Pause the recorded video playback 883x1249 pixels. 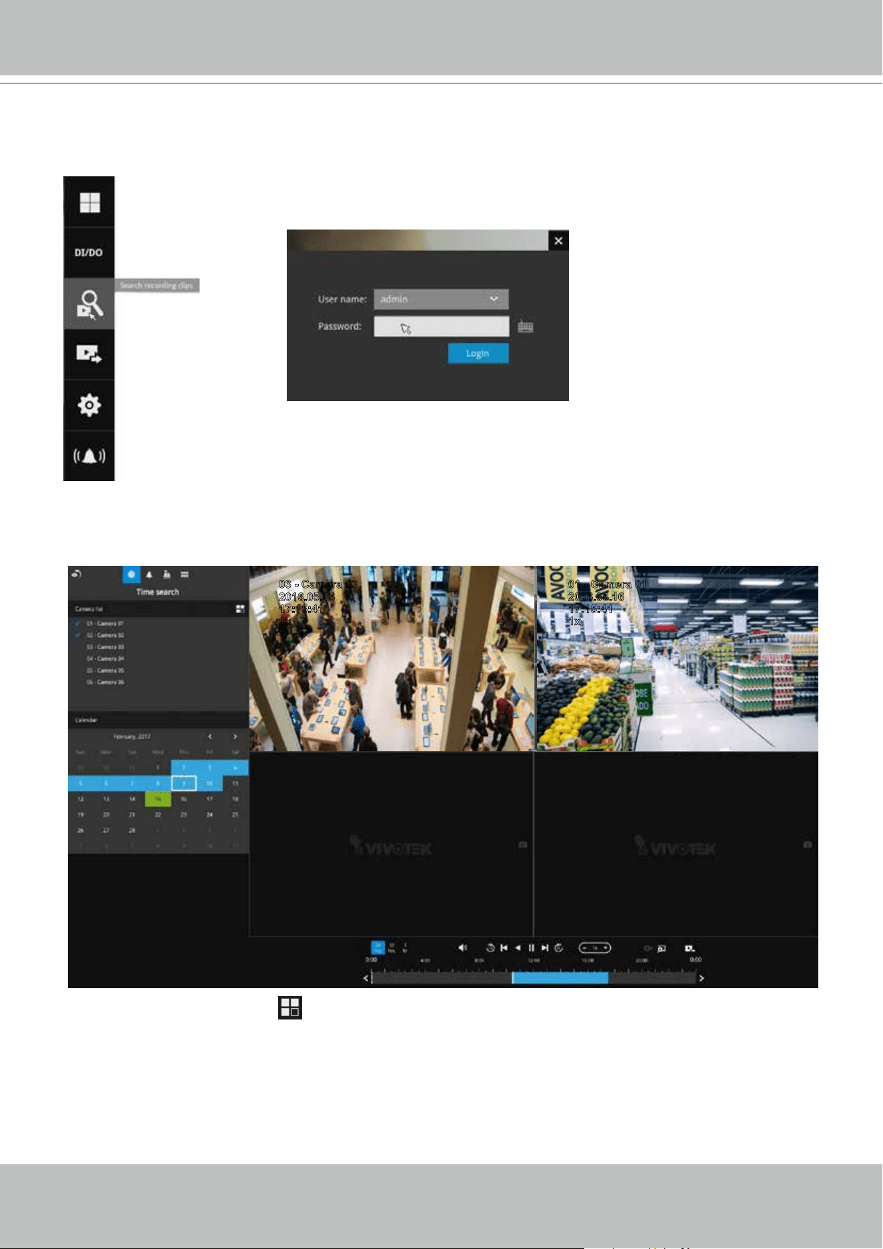point(531,947)
